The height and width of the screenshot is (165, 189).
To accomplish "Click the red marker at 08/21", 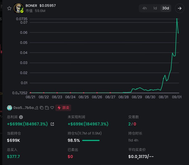I will (x=30, y=93).
